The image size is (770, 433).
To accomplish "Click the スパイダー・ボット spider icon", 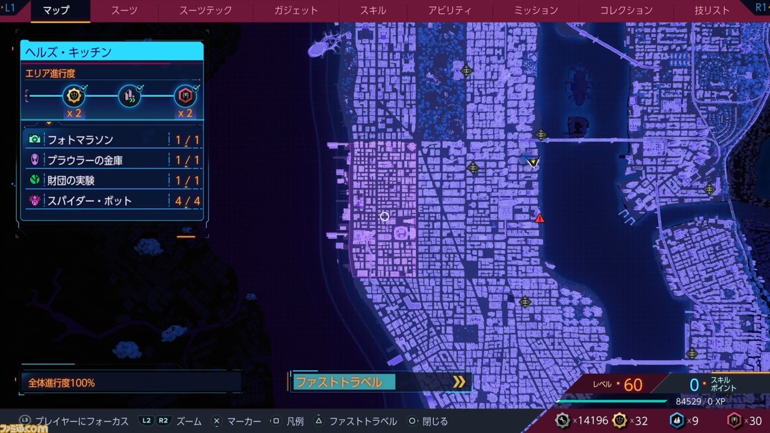I will click(x=35, y=200).
